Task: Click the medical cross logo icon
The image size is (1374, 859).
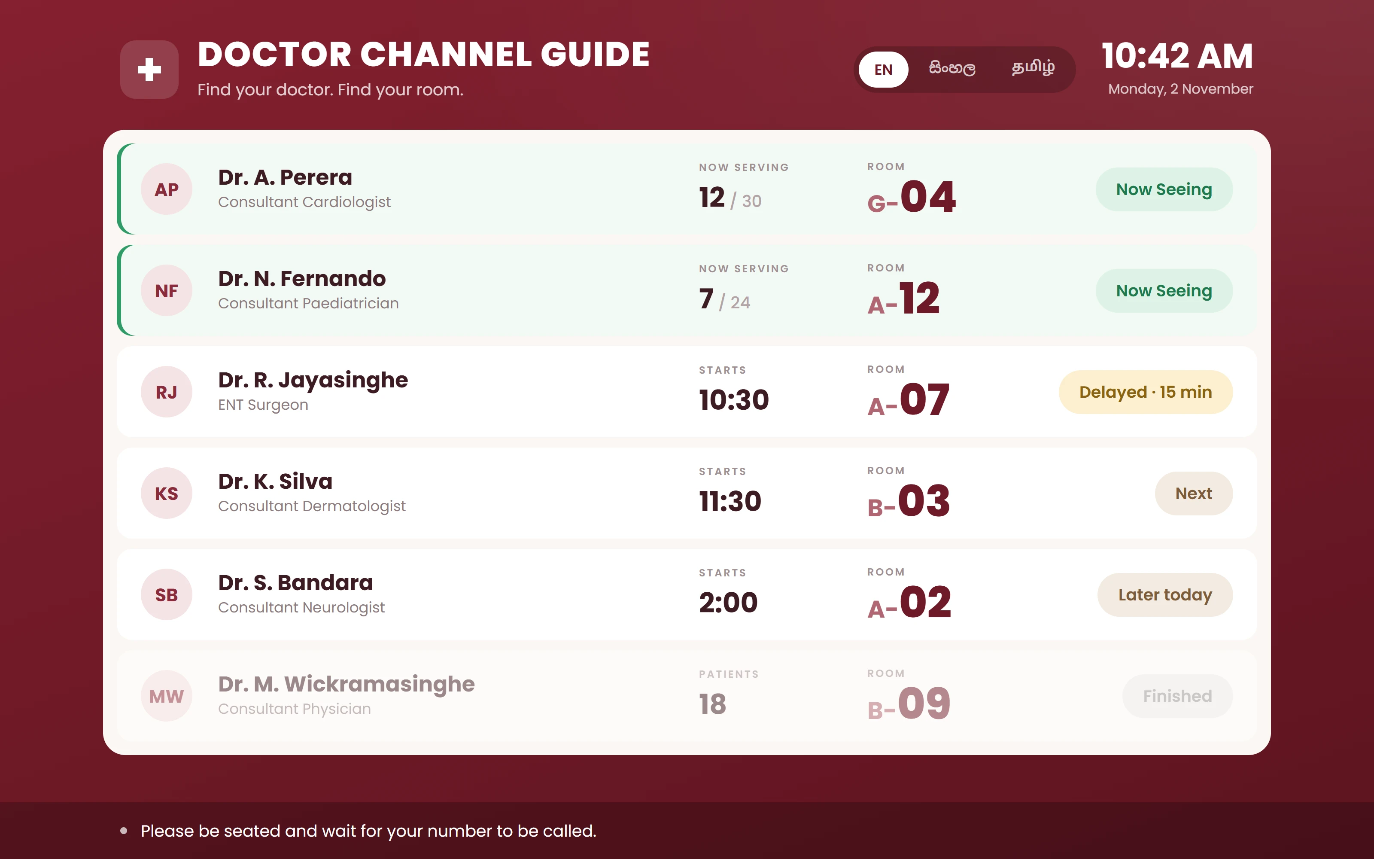Action: (x=149, y=69)
